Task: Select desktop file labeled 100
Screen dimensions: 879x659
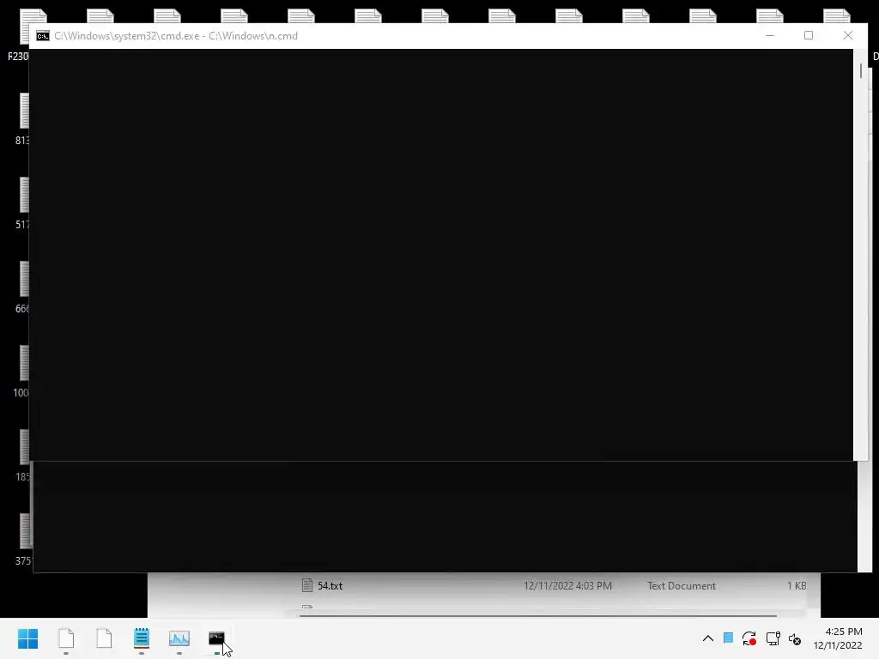Action: coord(21,372)
